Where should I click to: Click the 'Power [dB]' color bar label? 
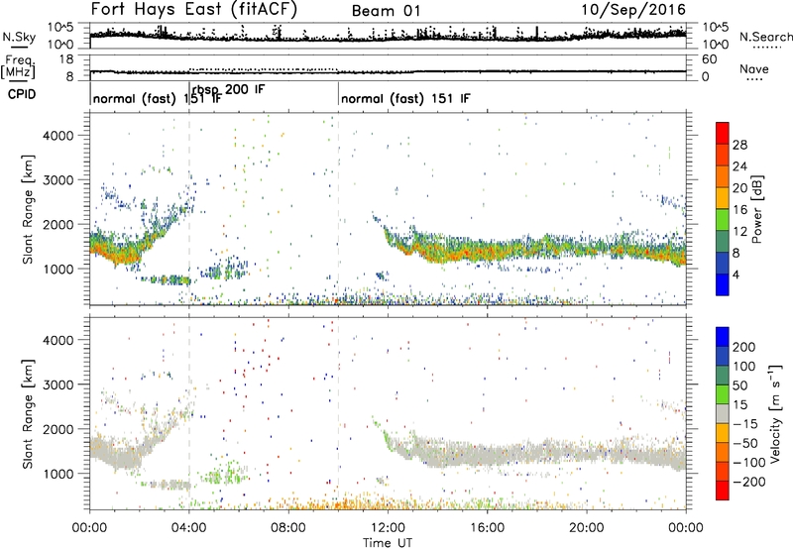tap(756, 209)
